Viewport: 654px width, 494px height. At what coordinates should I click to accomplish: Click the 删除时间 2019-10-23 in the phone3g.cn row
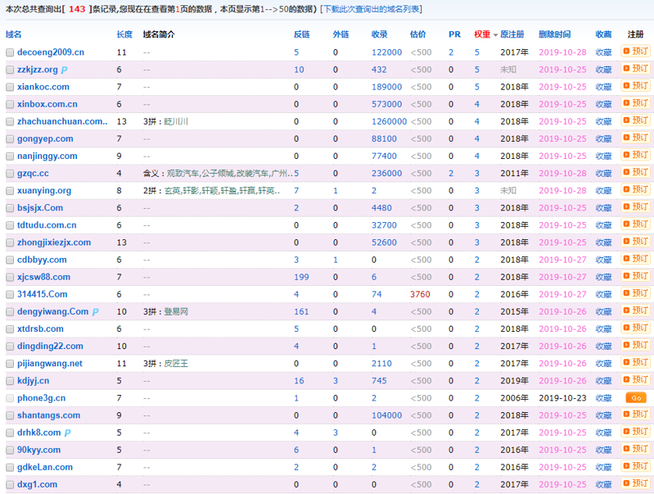click(562, 398)
